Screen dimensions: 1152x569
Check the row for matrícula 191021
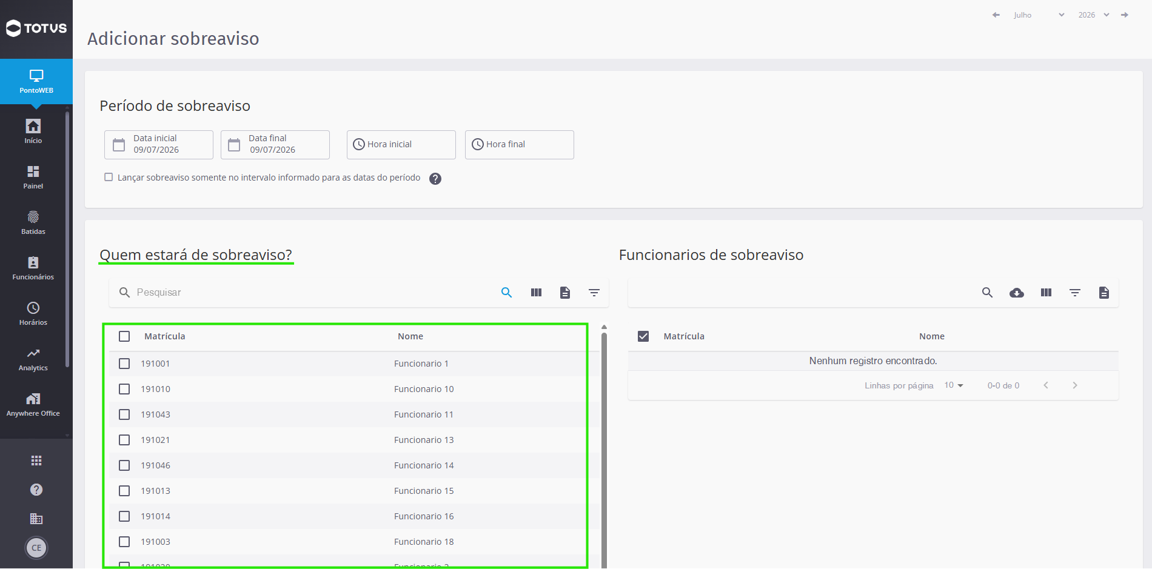point(124,440)
